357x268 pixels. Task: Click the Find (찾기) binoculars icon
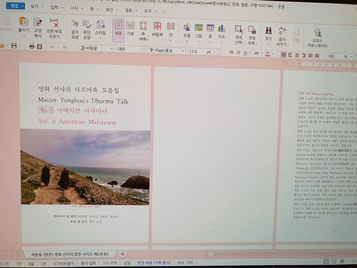269,30
